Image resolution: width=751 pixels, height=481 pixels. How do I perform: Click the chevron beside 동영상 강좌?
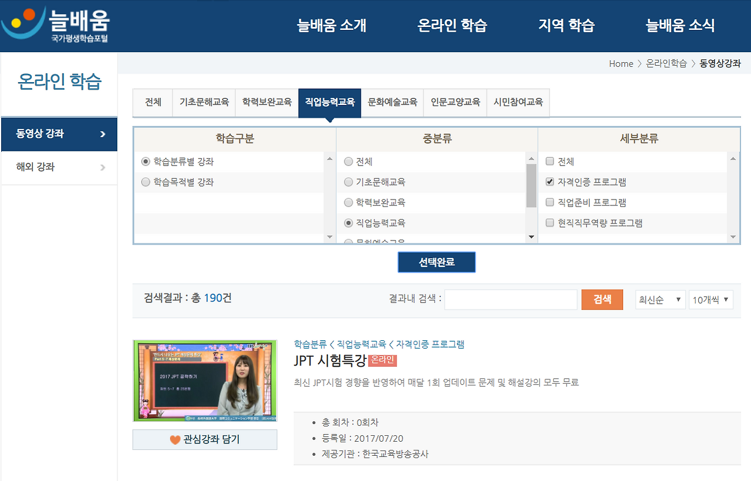point(103,134)
